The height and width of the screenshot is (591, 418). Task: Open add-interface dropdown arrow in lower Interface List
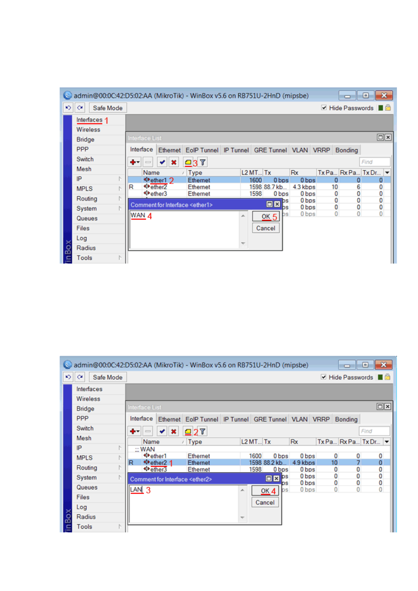138,431
